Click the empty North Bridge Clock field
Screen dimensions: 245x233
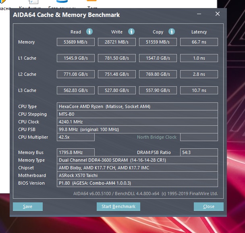click(199, 137)
